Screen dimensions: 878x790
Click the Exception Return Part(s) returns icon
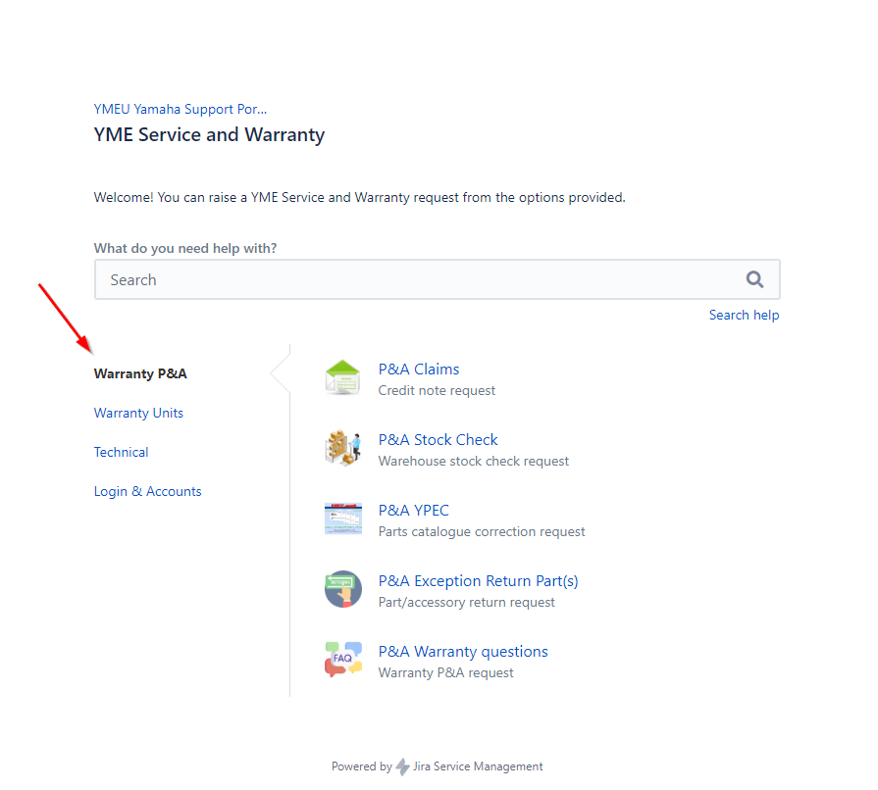coord(342,589)
